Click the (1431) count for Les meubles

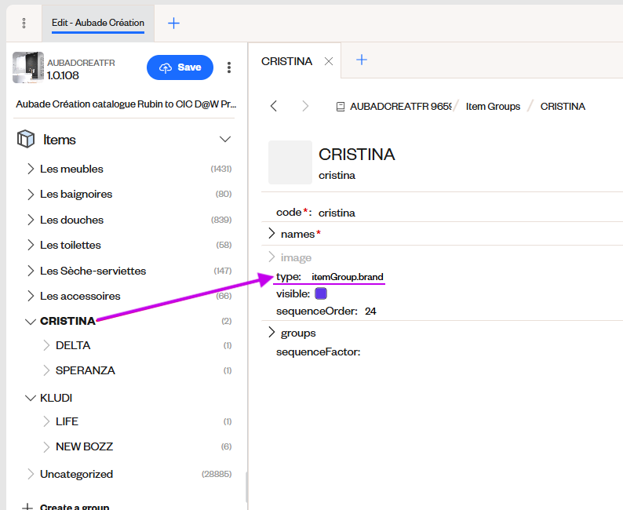click(221, 169)
